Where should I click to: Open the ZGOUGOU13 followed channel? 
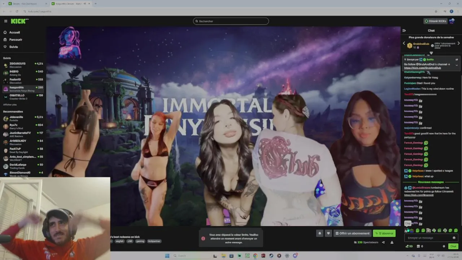[x=23, y=65]
